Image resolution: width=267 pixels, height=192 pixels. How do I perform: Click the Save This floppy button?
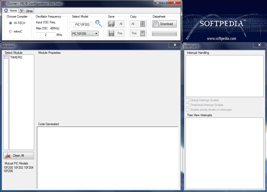(x=116, y=33)
